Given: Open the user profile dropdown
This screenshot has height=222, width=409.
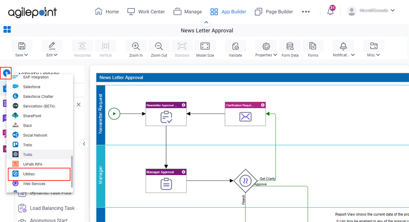Looking at the screenshot, I should pos(371,11).
